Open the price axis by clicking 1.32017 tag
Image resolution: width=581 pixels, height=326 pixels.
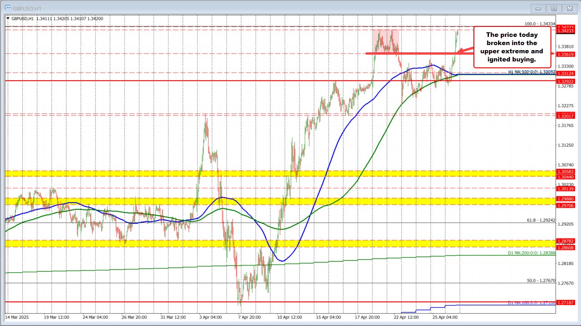pyautogui.click(x=565, y=116)
